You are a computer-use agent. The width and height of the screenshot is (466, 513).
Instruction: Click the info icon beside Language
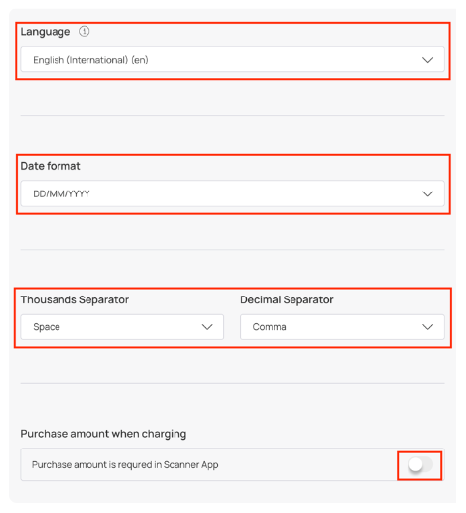tap(84, 32)
